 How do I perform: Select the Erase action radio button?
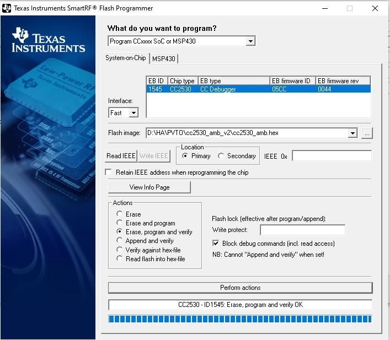(119, 214)
